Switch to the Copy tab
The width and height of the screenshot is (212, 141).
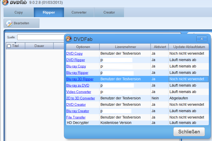click(x=19, y=12)
